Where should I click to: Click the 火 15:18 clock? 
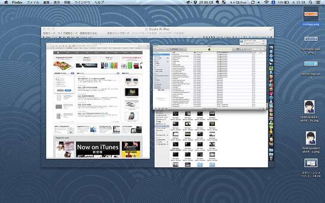pos(299,2)
